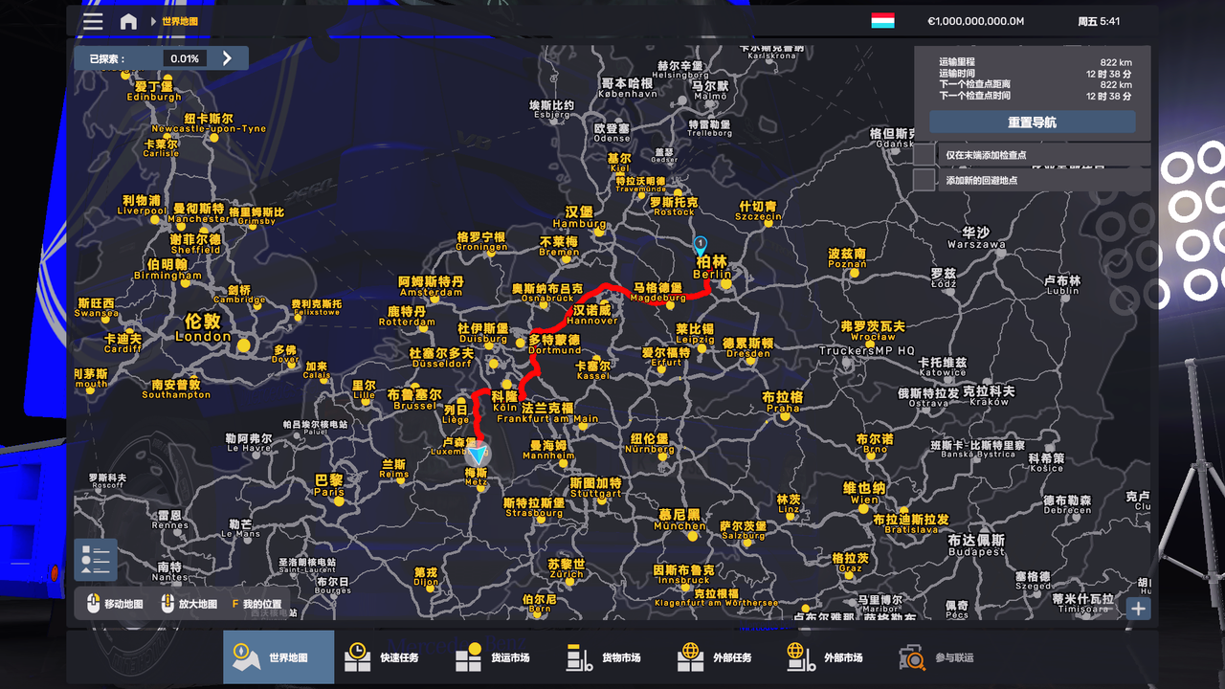Click the mouse icon beside 放大地图
The image size is (1225, 689).
click(167, 604)
